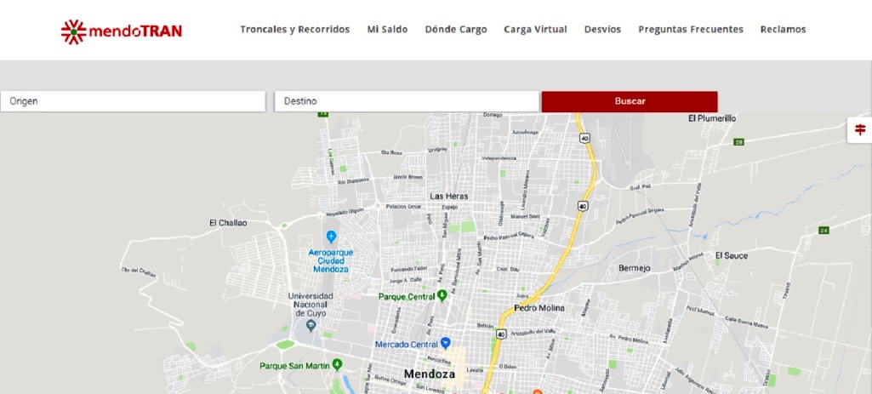This screenshot has height=394, width=872.
Task: Open Troncales y Recorridos menu
Action: [x=294, y=30]
